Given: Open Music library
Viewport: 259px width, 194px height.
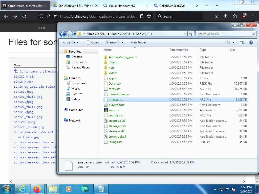Looking at the screenshot, I should pos(75,89).
